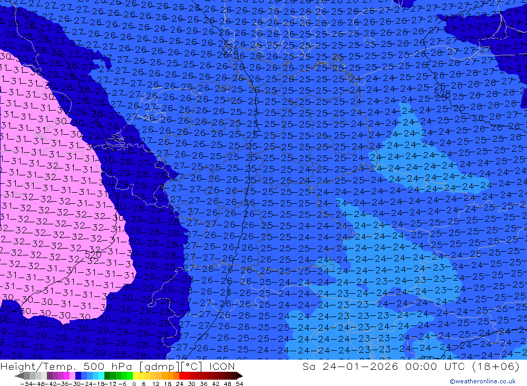This screenshot has height=386, width=527.
Task: Click the dark right arrow end of legend
Action: click(x=240, y=375)
